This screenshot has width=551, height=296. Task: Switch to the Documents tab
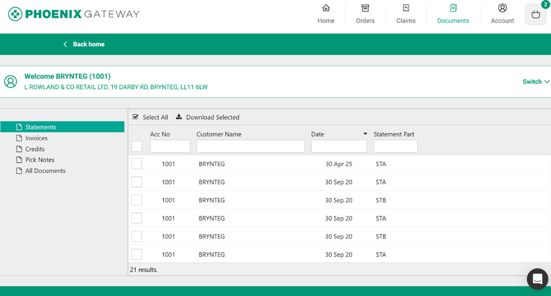[x=453, y=14]
